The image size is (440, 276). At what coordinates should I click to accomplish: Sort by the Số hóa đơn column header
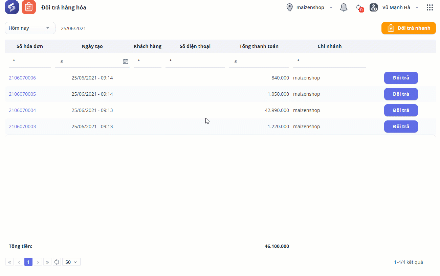(x=30, y=46)
